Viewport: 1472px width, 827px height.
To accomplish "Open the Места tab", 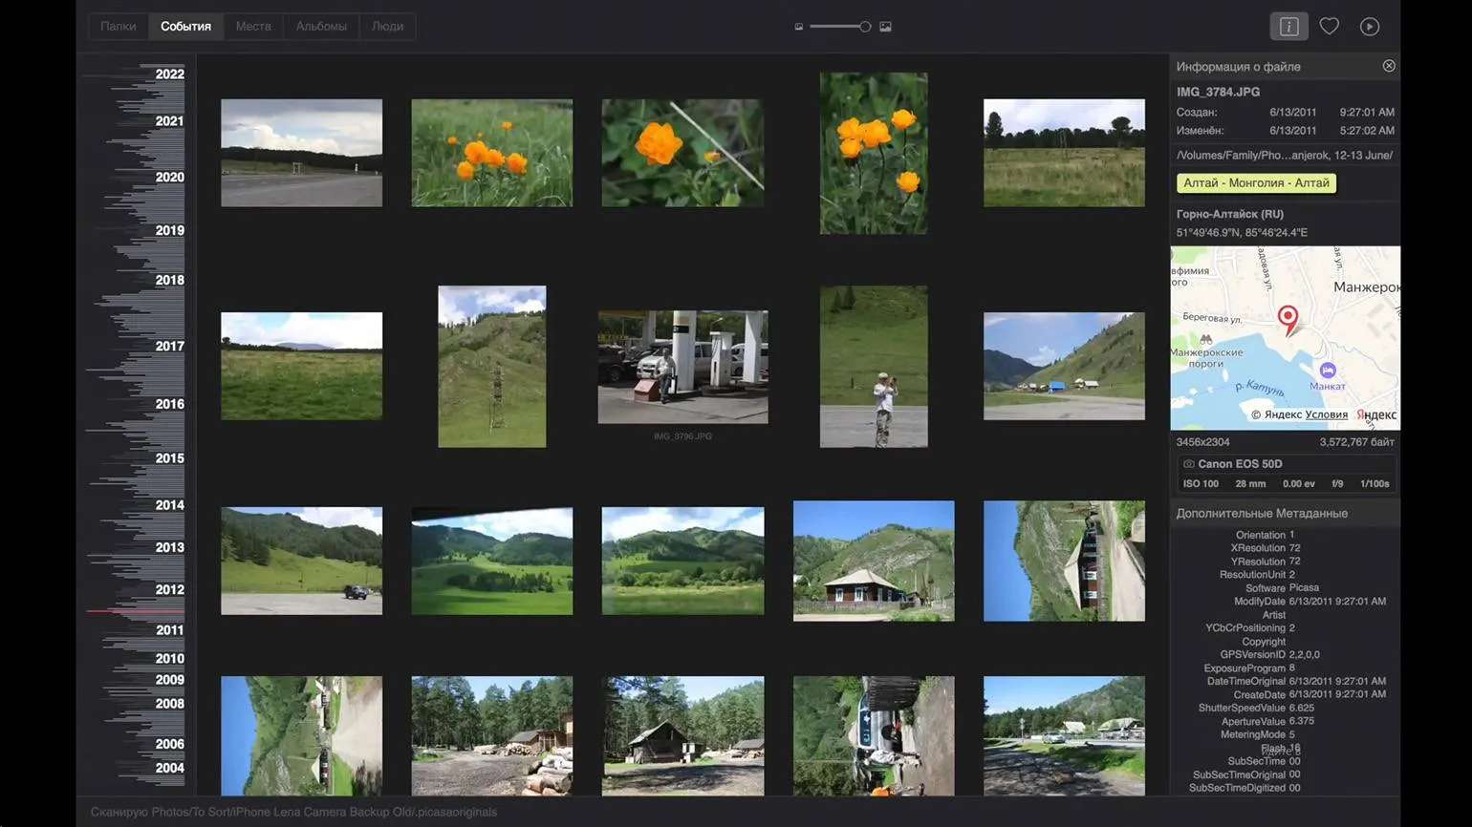I will click(253, 27).
